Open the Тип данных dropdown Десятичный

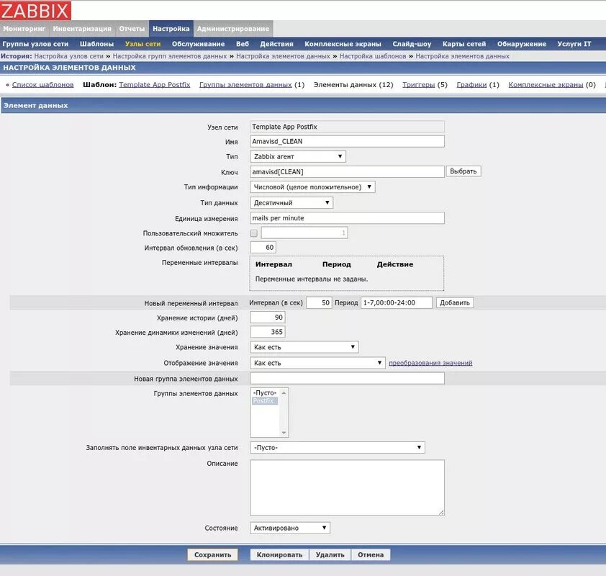point(291,203)
